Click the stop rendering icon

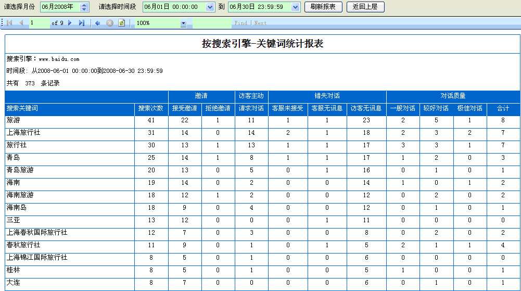coord(109,23)
